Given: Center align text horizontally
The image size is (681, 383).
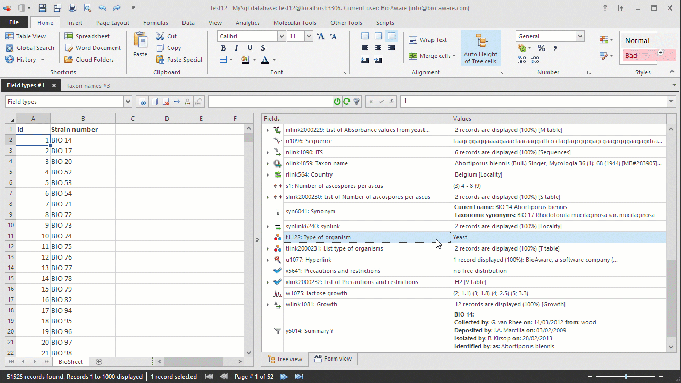Looking at the screenshot, I should click(378, 48).
